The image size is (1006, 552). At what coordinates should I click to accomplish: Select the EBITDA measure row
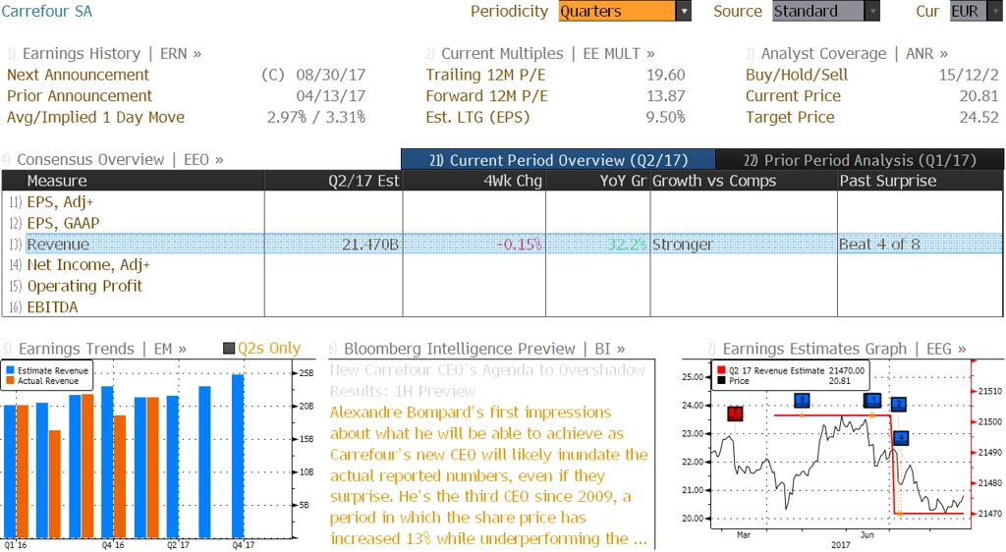(502, 307)
